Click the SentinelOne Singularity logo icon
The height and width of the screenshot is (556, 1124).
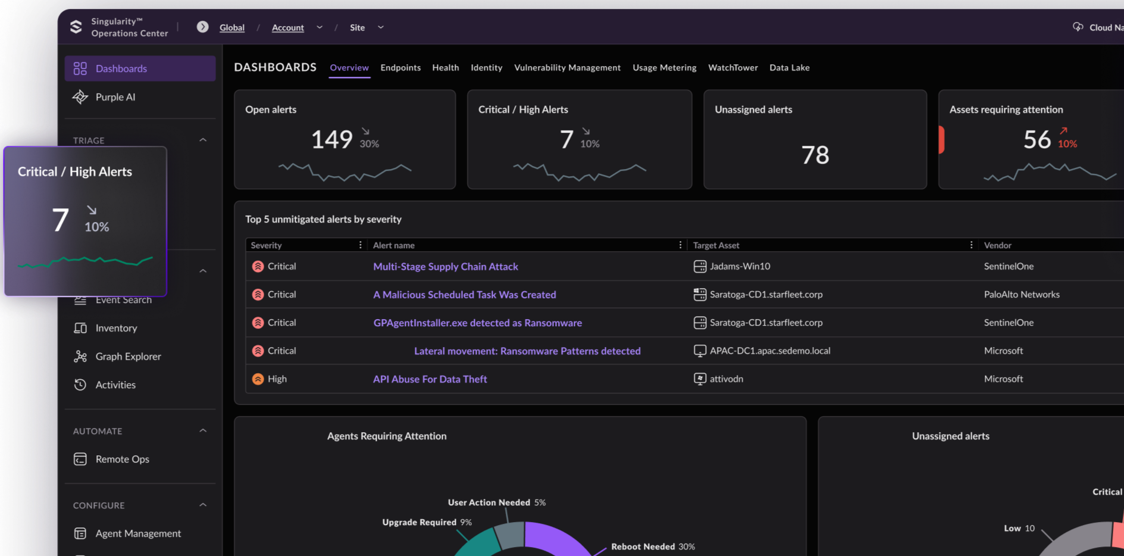(x=76, y=27)
